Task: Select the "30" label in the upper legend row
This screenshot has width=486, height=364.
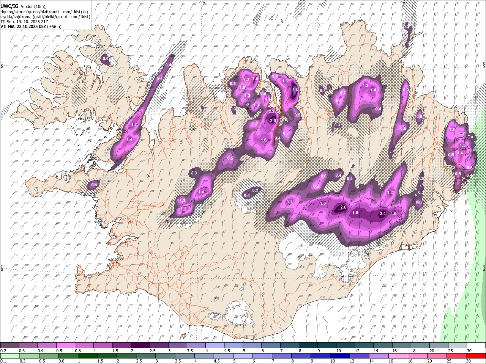Action: click(x=469, y=351)
